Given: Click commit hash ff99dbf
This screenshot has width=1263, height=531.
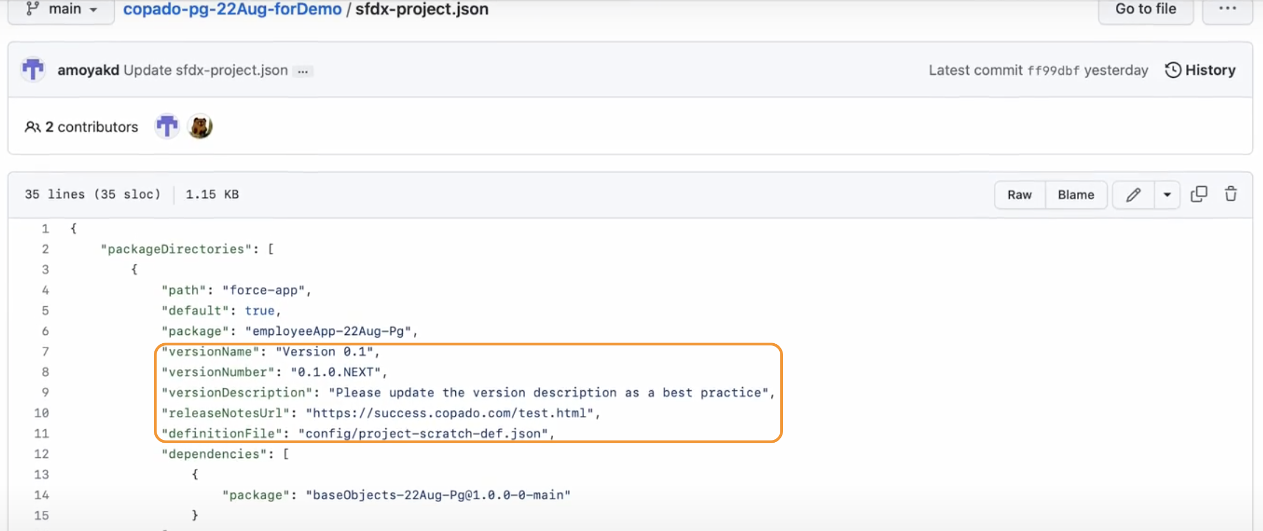Looking at the screenshot, I should 1053,70.
